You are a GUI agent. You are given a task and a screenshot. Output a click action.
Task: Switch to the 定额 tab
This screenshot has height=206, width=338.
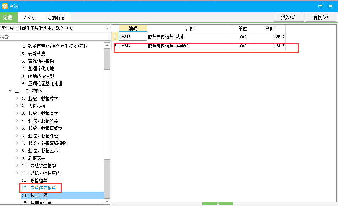[9, 17]
